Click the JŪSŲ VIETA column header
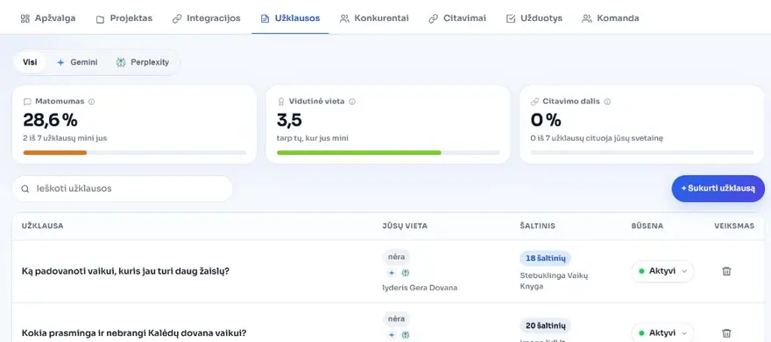The height and width of the screenshot is (342, 771). [405, 227]
